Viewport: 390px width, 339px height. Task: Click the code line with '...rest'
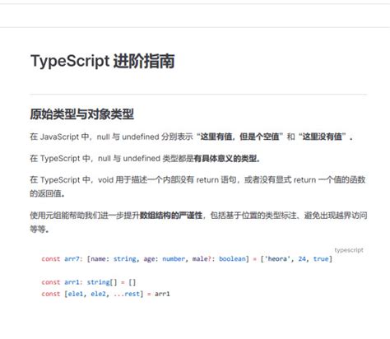(105, 294)
